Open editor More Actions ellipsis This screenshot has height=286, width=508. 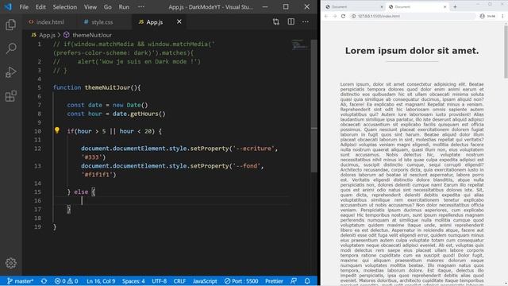(306, 21)
